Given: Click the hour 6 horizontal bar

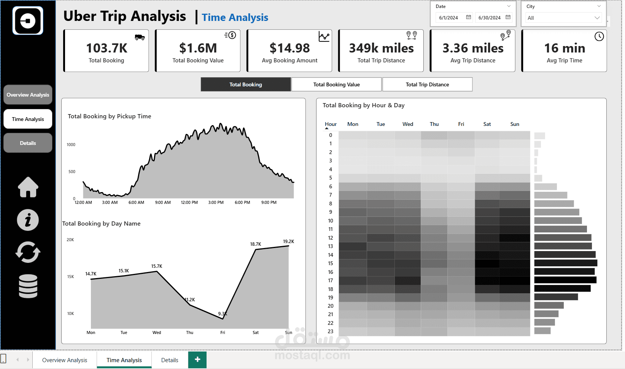Looking at the screenshot, I should [545, 186].
